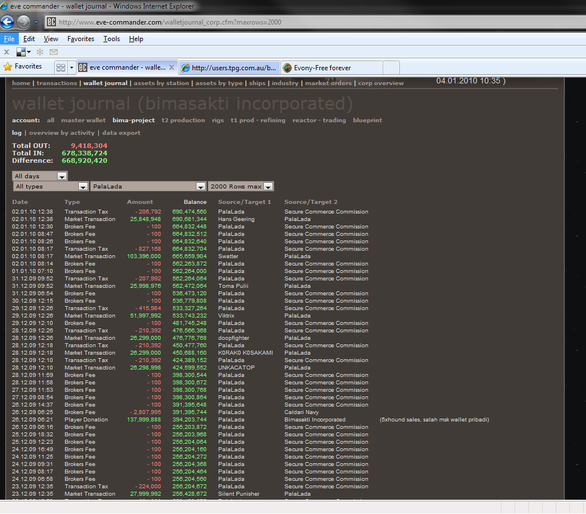
Task: Click the Player Donation type entry
Action: click(x=86, y=419)
